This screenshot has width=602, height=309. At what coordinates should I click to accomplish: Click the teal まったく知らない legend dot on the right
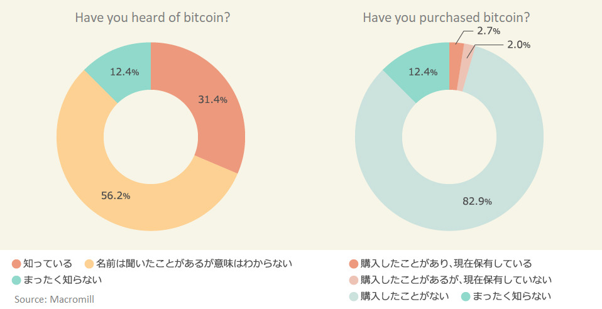pos(466,296)
